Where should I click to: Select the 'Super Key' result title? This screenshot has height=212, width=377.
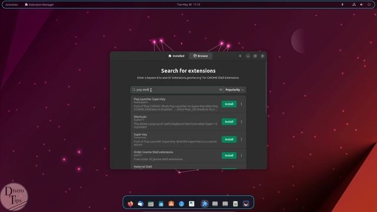(140, 135)
